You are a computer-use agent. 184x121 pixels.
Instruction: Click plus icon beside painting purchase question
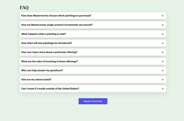[163, 16]
